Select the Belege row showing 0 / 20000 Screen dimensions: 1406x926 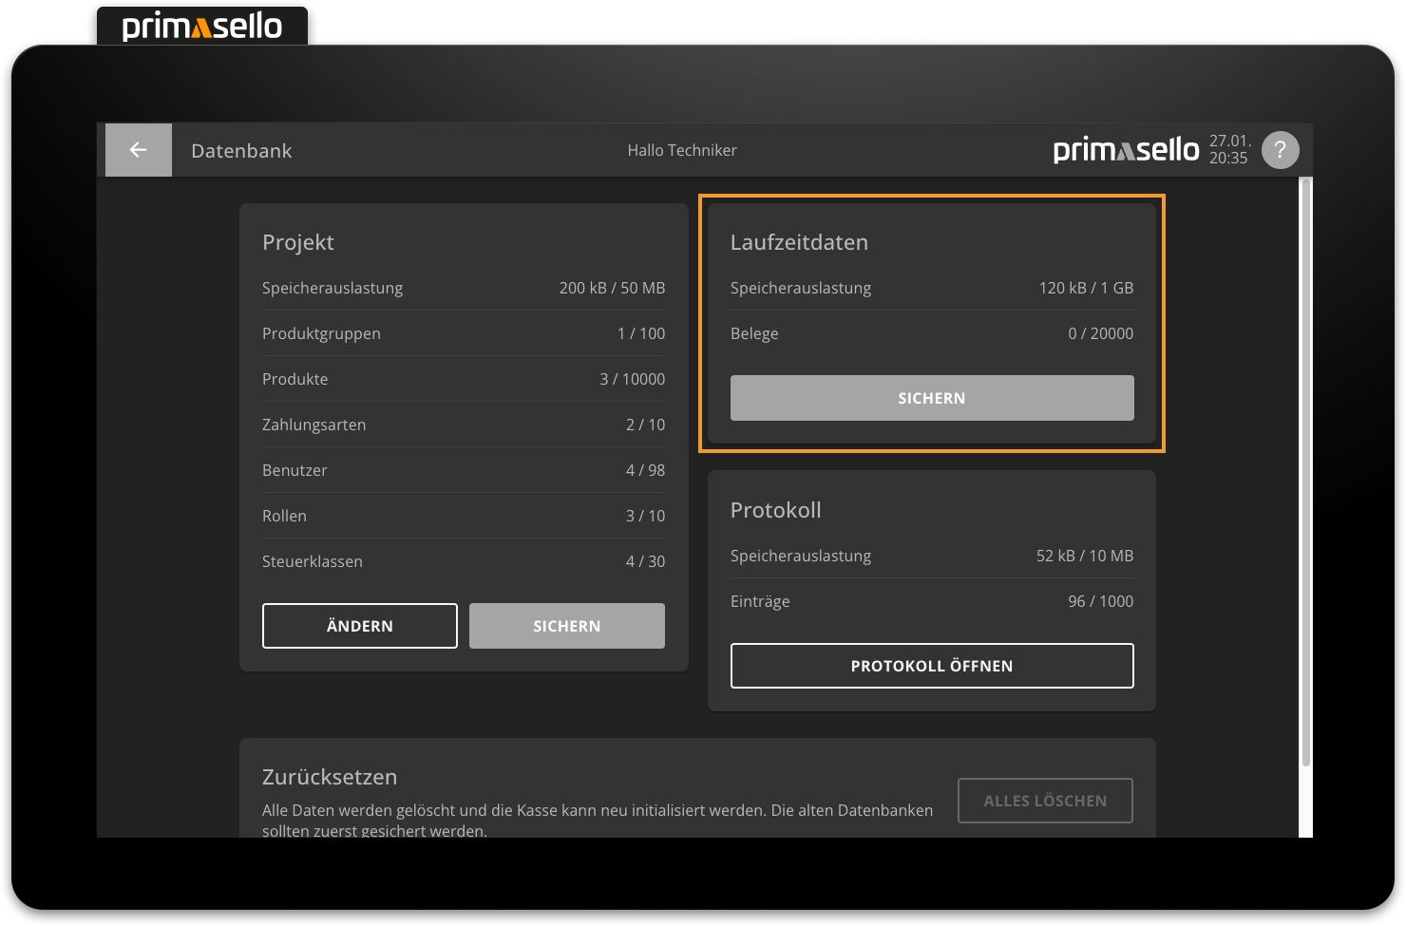coord(931,333)
